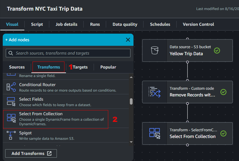Click 'Choose which fields to keep from a dataset.'
The image size is (239, 161).
[55, 105]
